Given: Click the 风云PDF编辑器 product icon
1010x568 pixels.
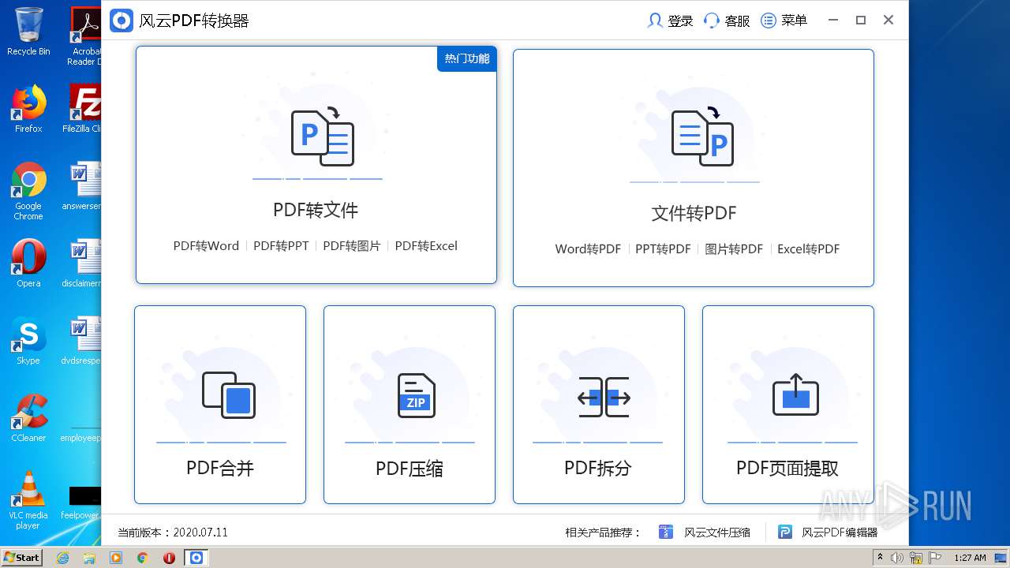Looking at the screenshot, I should (784, 532).
